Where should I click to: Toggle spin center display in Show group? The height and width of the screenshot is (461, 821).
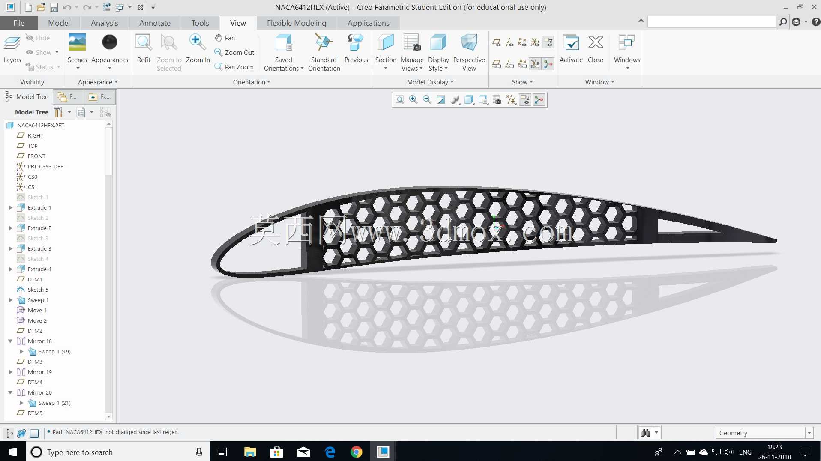[548, 64]
